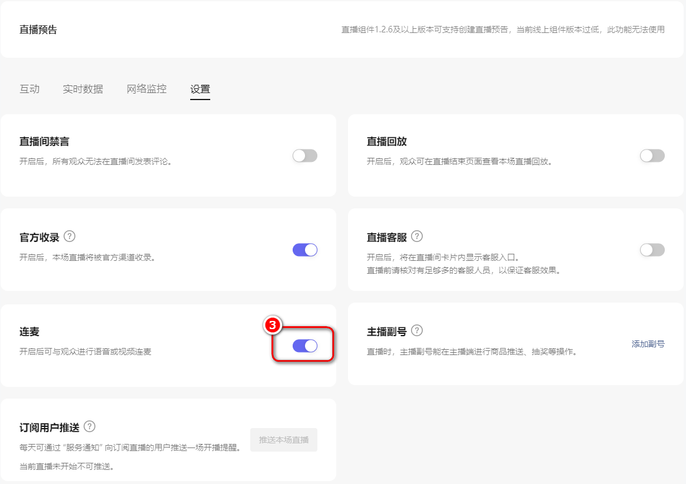Screen dimensions: 686x484
Task: Click the 连麦 section title
Action: tap(29, 332)
